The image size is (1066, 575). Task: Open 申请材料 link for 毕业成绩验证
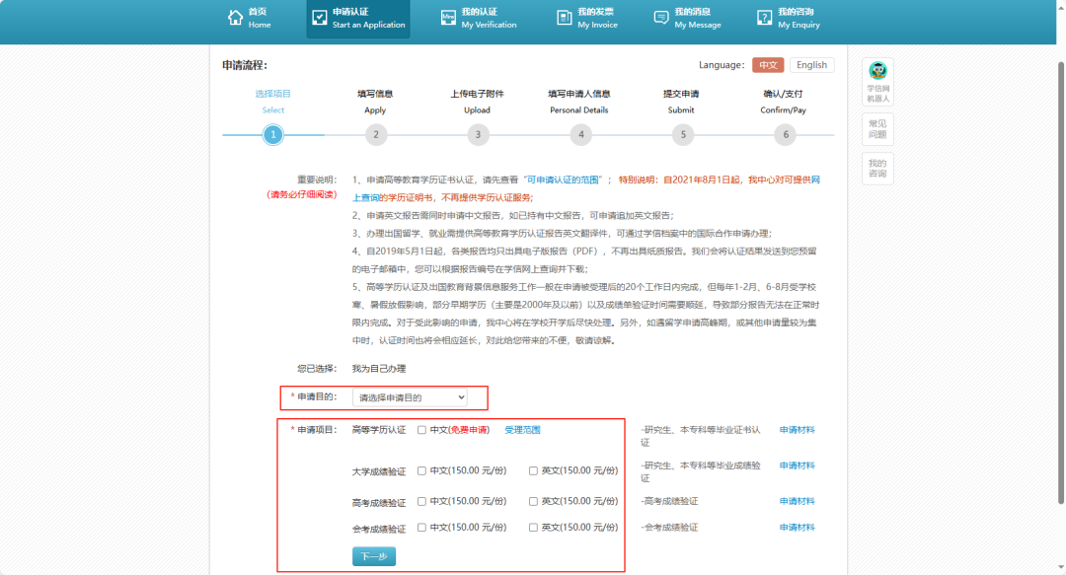click(x=797, y=466)
